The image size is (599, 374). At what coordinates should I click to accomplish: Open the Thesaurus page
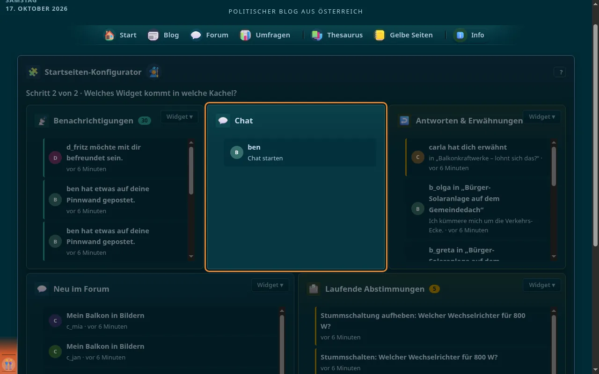337,35
